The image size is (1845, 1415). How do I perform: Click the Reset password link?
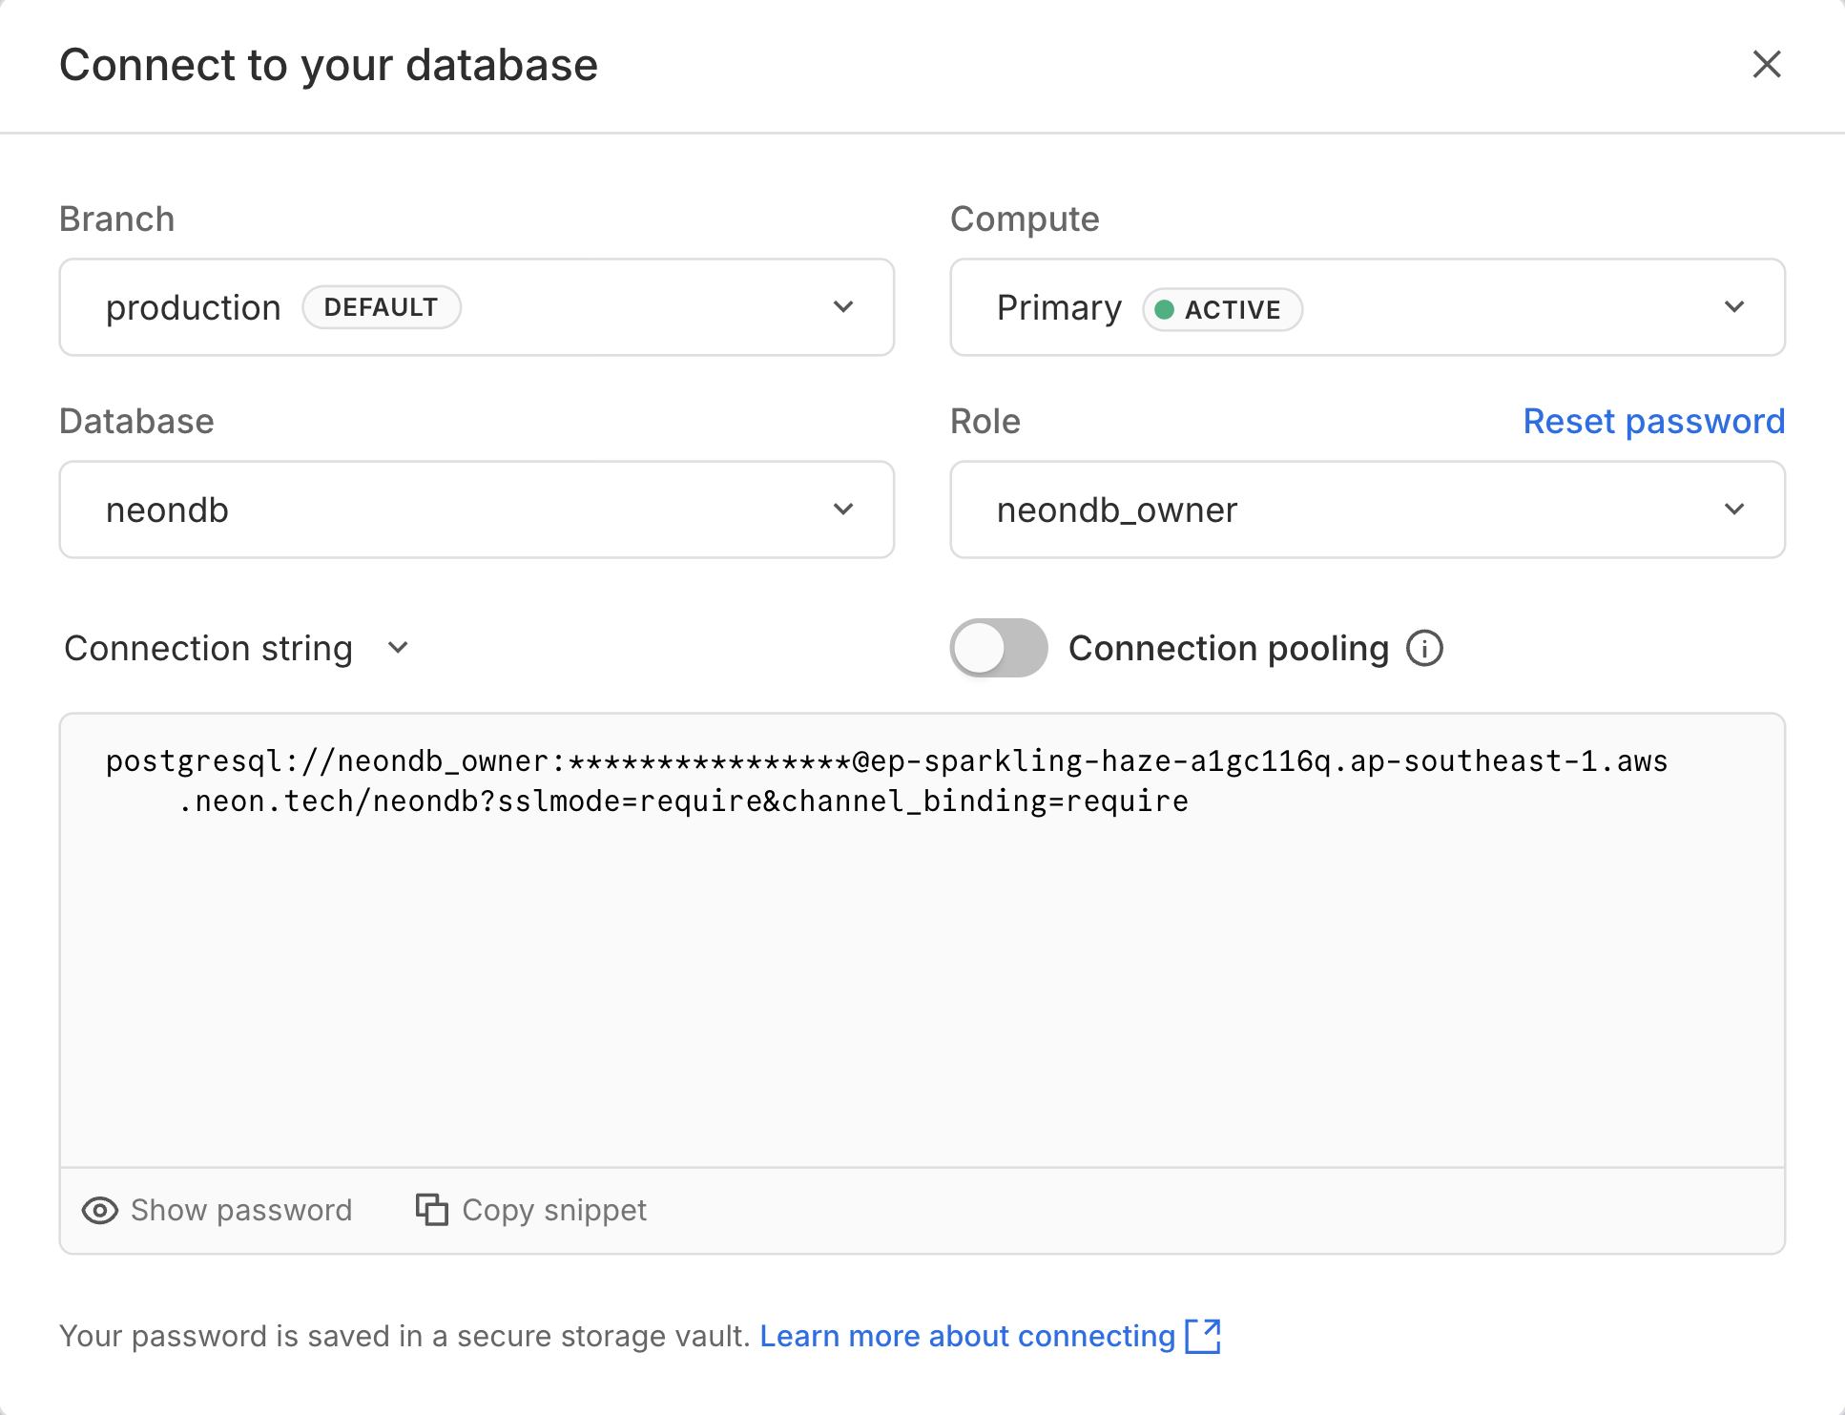(1653, 421)
